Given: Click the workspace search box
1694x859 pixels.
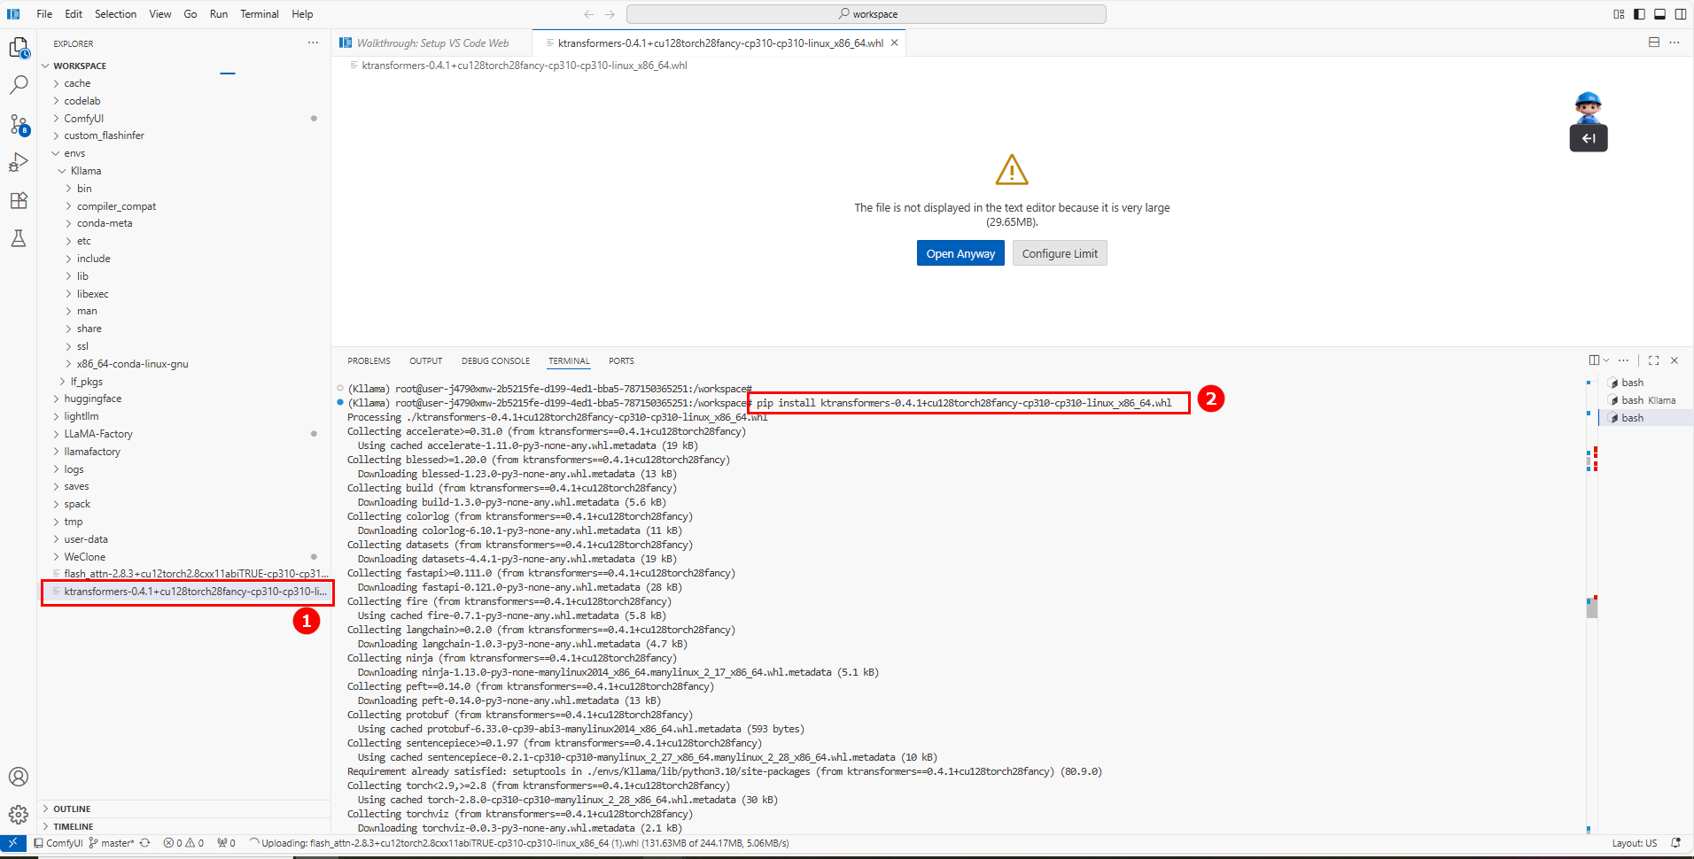Looking at the screenshot, I should [x=866, y=14].
